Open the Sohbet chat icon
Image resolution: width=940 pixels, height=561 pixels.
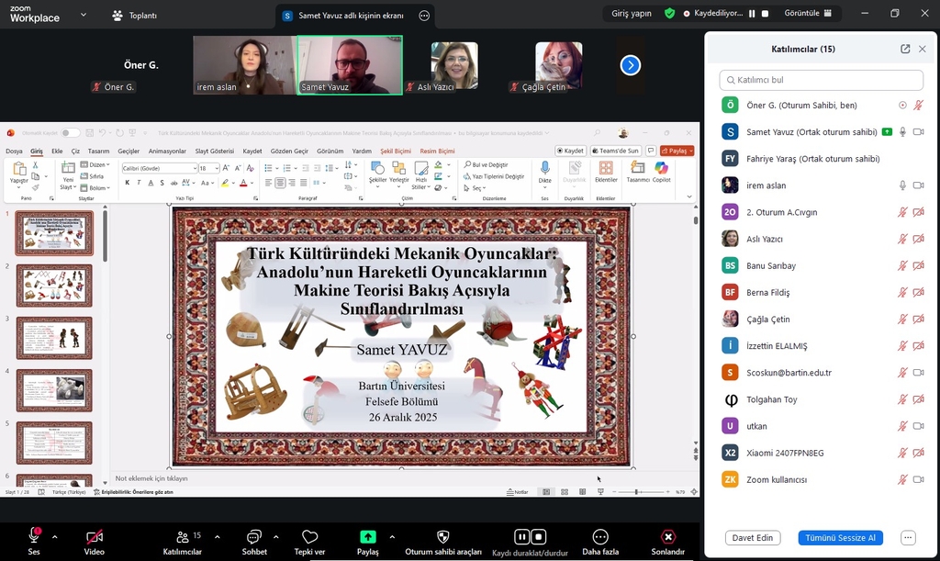pos(254,537)
